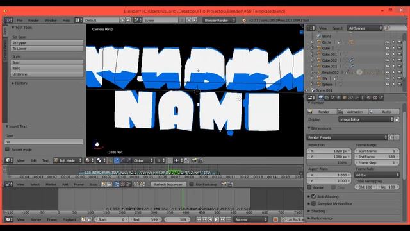
Task: Toggle the Sampled Motion Blur checkbox
Action: coord(313,204)
